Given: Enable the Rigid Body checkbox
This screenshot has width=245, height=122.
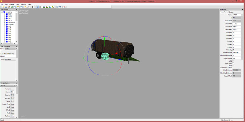Looking at the screenshot, I should [x=233, y=63].
